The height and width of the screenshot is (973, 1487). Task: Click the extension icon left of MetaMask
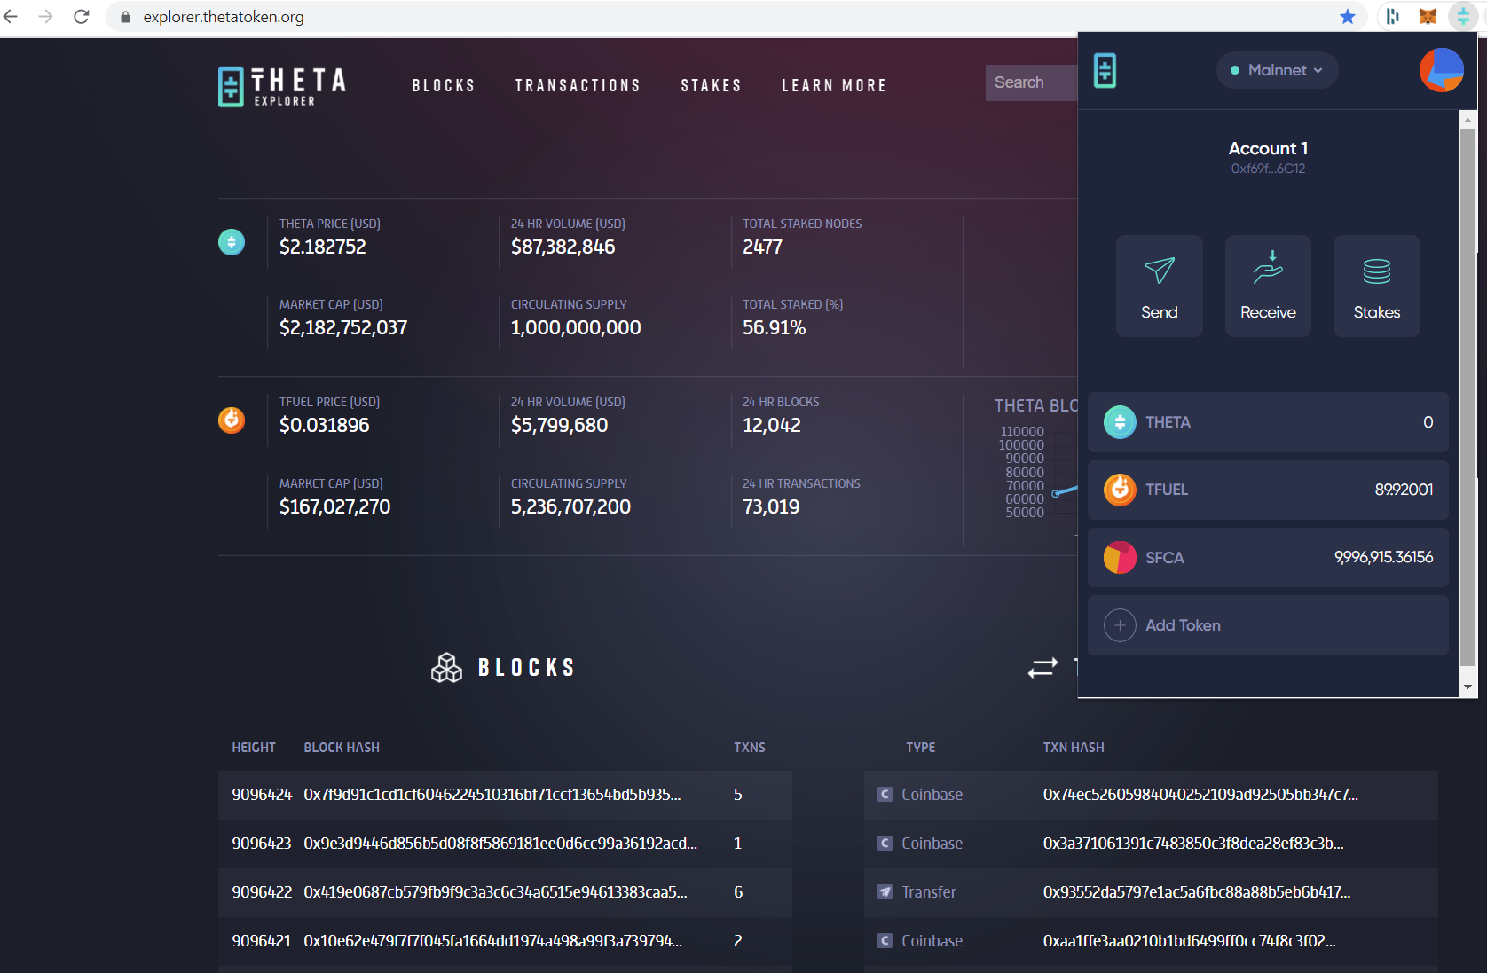tap(1393, 17)
